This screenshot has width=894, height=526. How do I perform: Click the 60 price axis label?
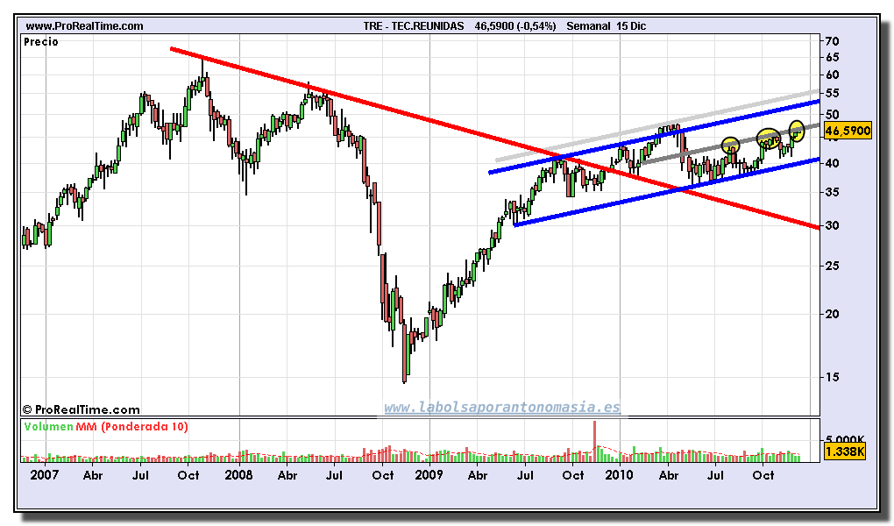832,75
